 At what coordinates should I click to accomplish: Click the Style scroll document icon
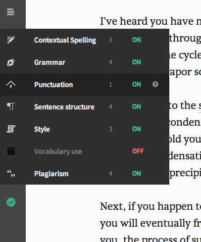11,129
